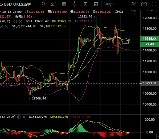This screenshot has height=139, width=159.
Task: Enter fullscreen mode with corner arrows icon
Action: click(x=154, y=4)
